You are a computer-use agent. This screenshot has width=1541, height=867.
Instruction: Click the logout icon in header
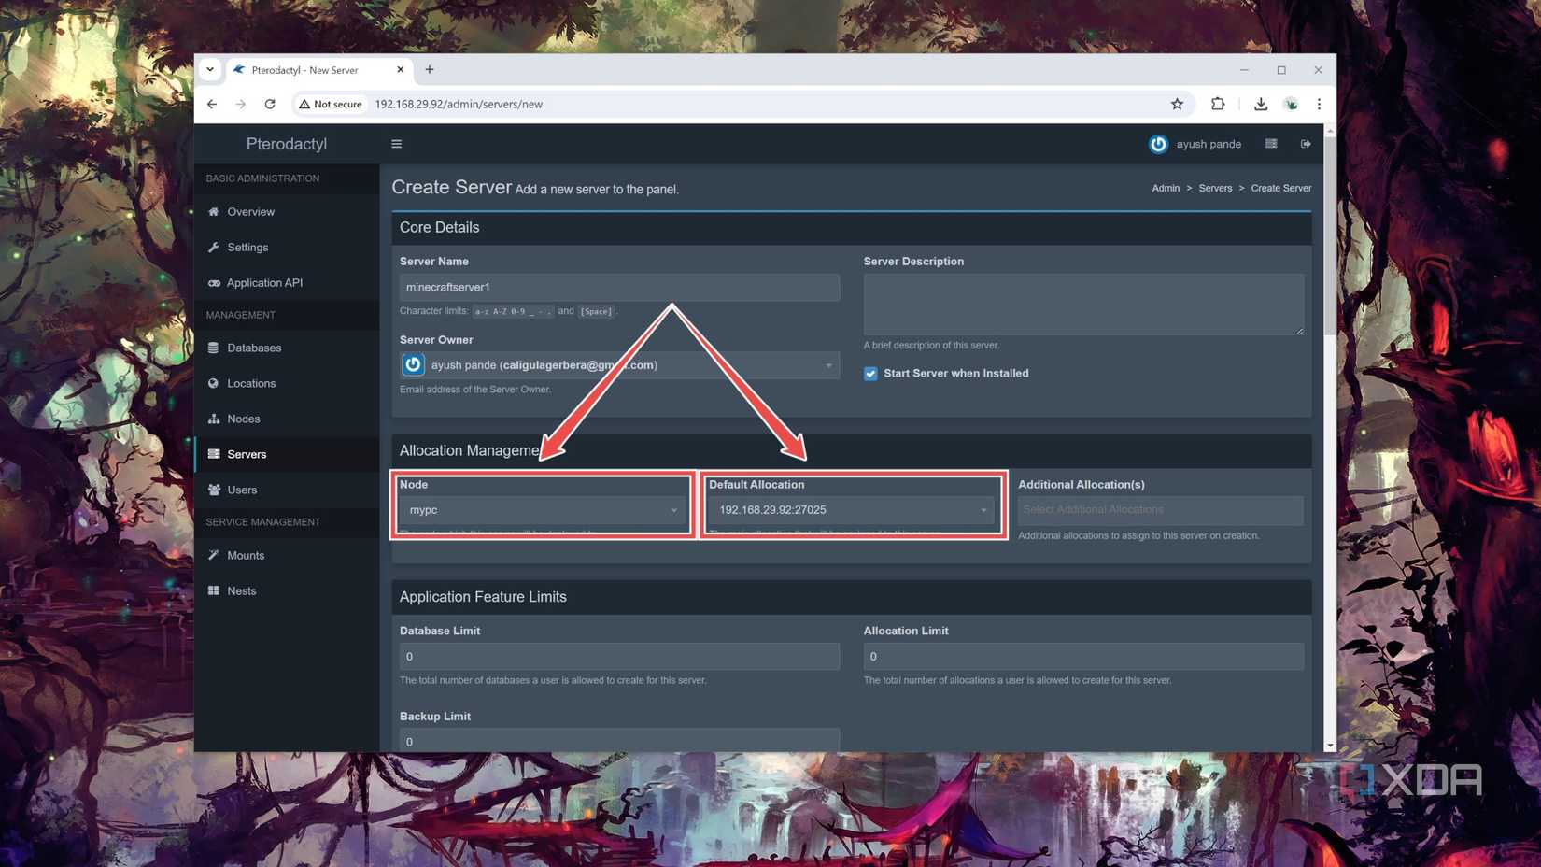pyautogui.click(x=1306, y=144)
